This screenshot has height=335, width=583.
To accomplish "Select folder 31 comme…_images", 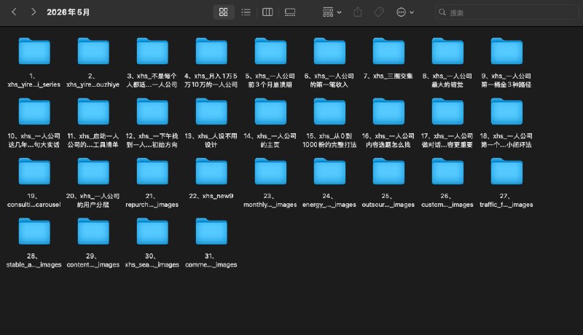I will pos(211,232).
